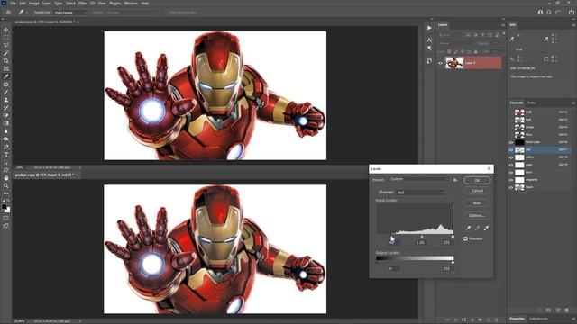Pick the gray point eyedropper in Levels
This screenshot has height=324, width=577.
click(x=477, y=228)
